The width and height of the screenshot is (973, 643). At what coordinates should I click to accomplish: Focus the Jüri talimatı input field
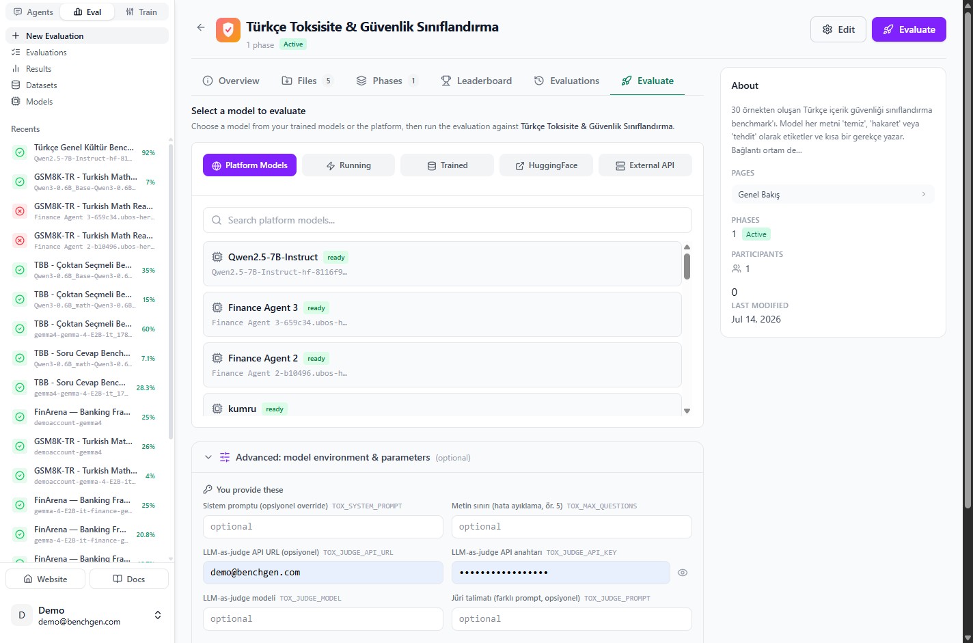point(572,619)
